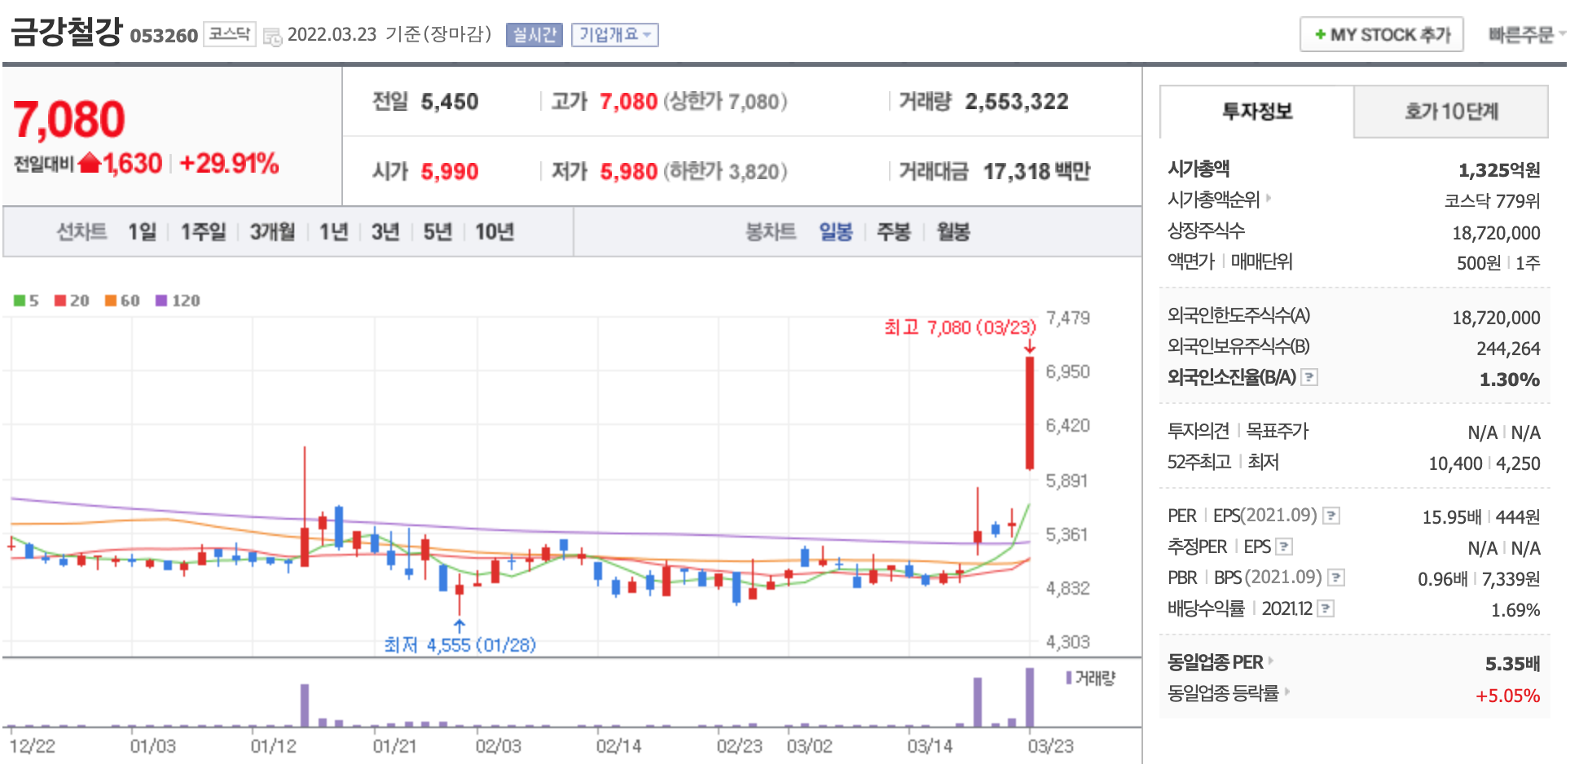Open the 동일업종 PER arrow link

[x=1271, y=661]
